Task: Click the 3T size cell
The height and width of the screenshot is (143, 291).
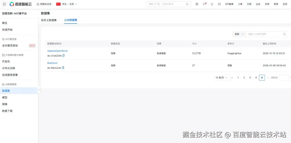Action: [193, 66]
